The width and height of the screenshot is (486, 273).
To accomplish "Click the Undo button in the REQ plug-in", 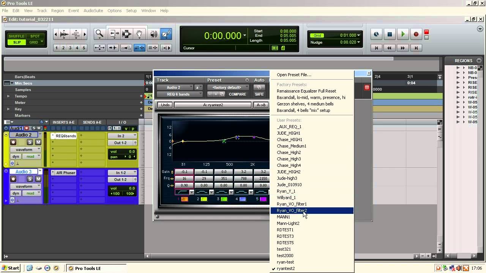I will pyautogui.click(x=166, y=105).
